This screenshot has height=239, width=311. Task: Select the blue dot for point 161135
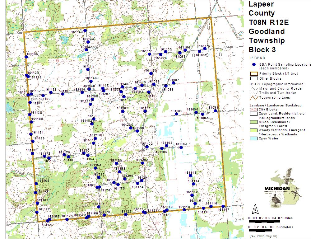coord(26,57)
